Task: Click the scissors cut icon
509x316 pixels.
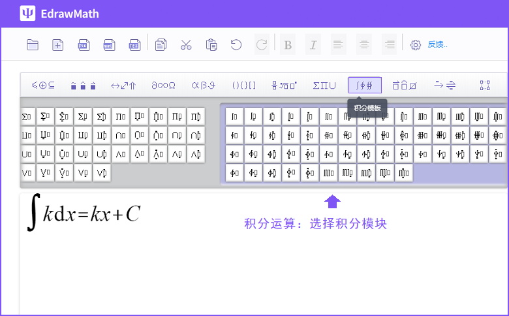Action: pos(186,44)
